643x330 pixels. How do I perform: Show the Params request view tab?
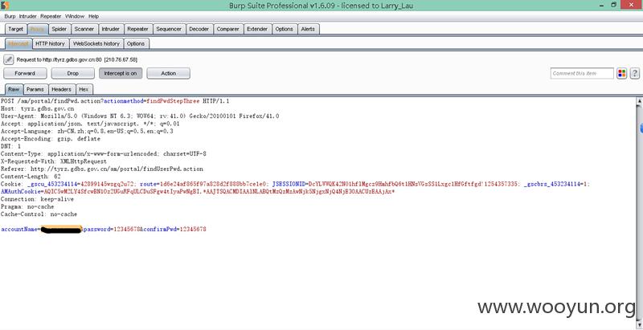tap(35, 89)
